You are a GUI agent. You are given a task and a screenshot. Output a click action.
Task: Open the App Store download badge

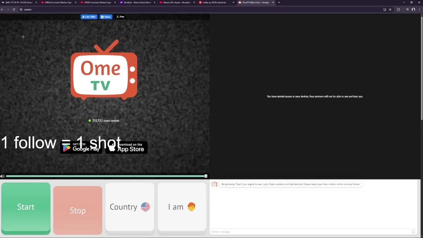127,147
